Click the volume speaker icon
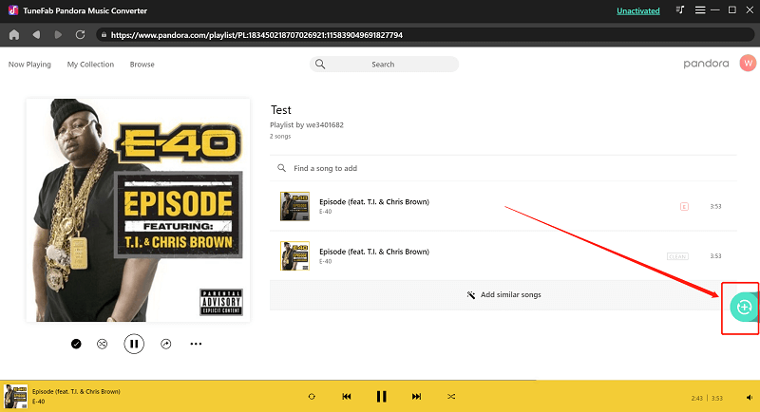The image size is (760, 412). [x=749, y=396]
